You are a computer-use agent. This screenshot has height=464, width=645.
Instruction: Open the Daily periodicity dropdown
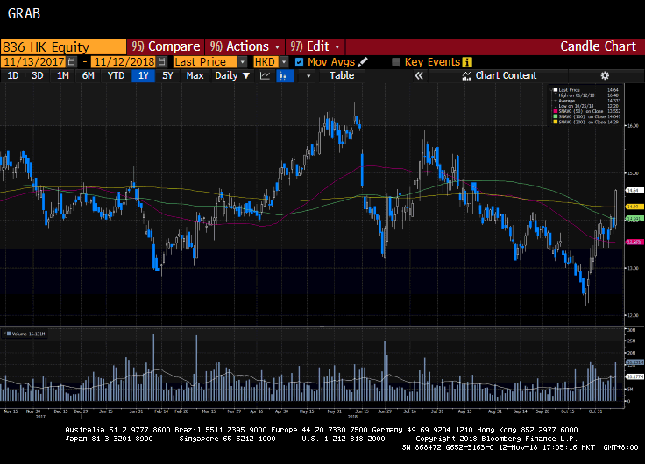tap(232, 75)
